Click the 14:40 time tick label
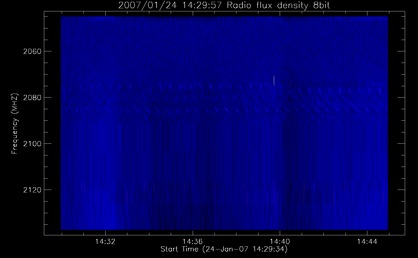This screenshot has width=418, height=258. point(280,242)
